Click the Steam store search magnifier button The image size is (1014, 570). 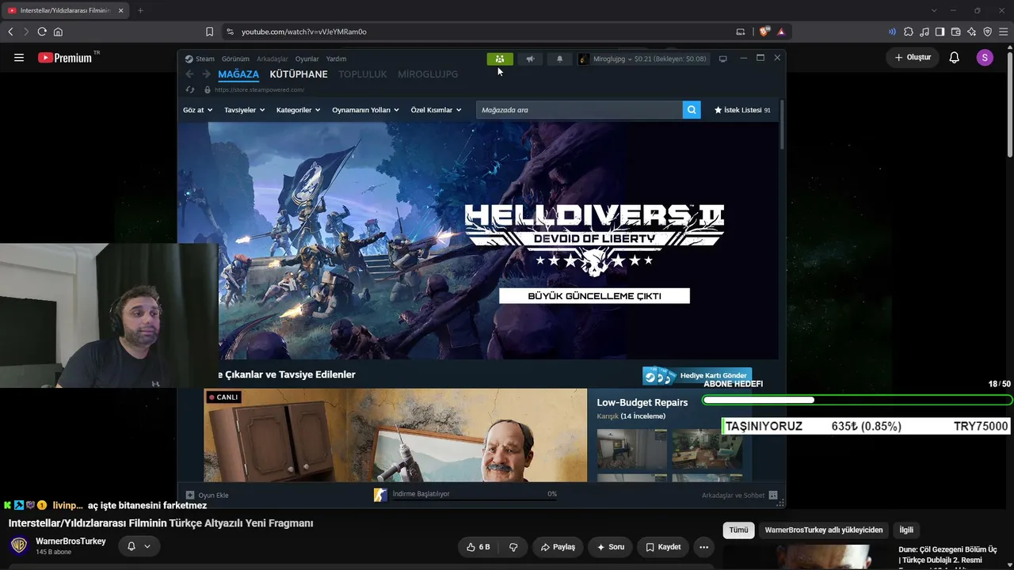692,110
